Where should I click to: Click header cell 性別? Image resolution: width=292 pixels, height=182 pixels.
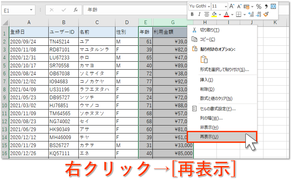pos(127,32)
